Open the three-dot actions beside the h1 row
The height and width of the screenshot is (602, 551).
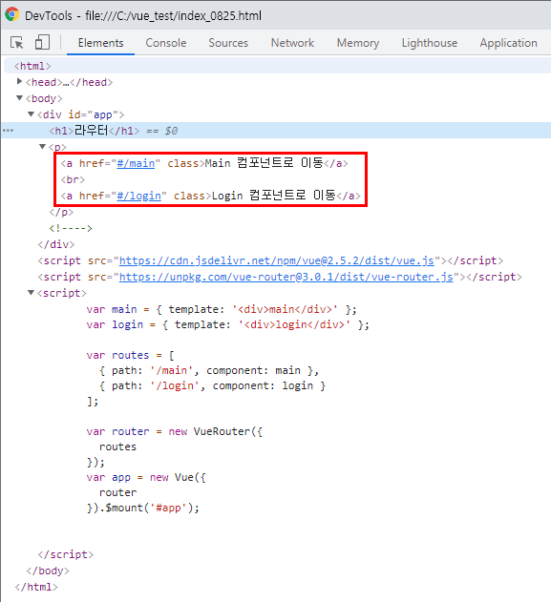coord(8,131)
